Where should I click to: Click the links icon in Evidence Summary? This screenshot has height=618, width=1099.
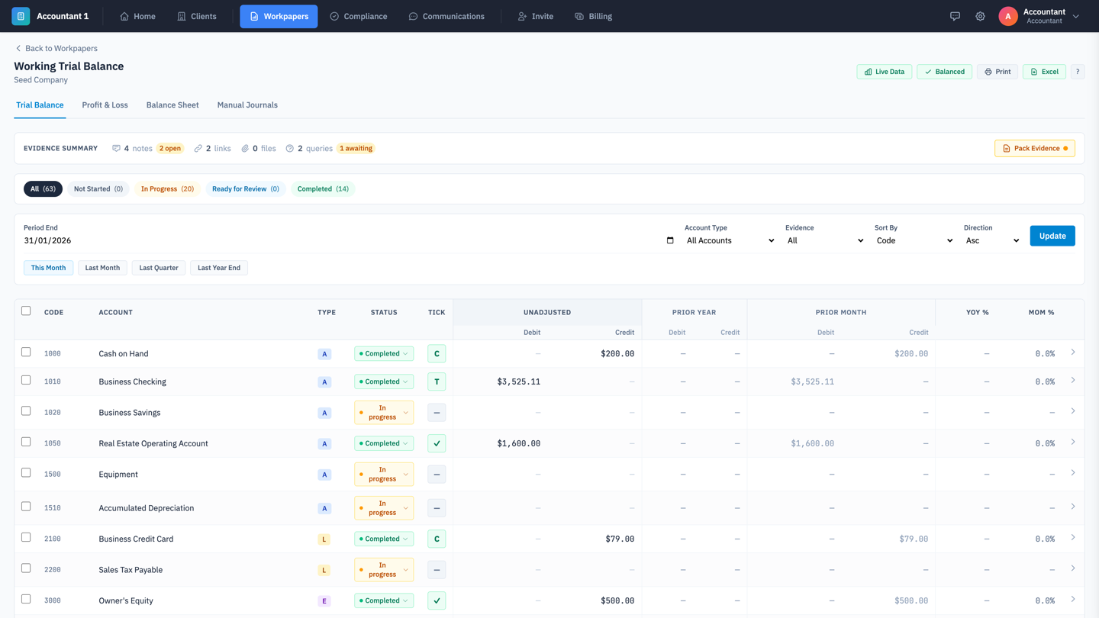[x=198, y=148]
